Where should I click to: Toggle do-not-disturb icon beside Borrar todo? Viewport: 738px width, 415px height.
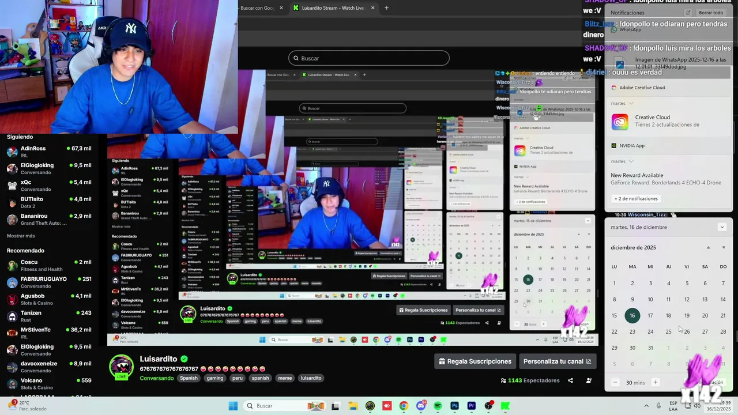point(688,13)
